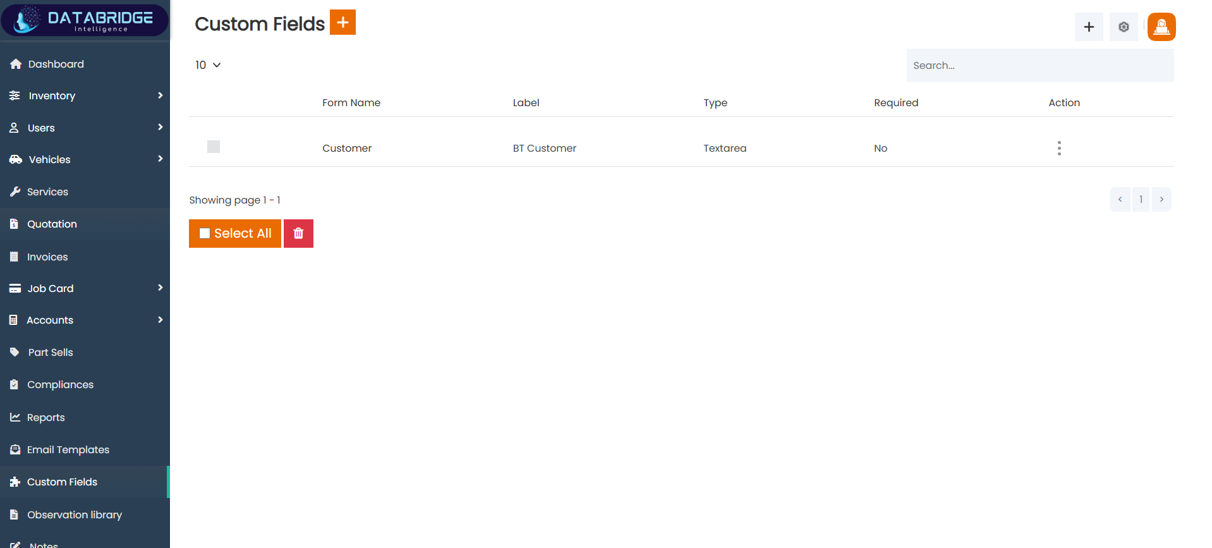Open the action menu for Customer row
Screen dimensions: 1212x548
coord(1059,148)
